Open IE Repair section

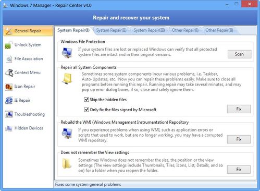[22, 100]
